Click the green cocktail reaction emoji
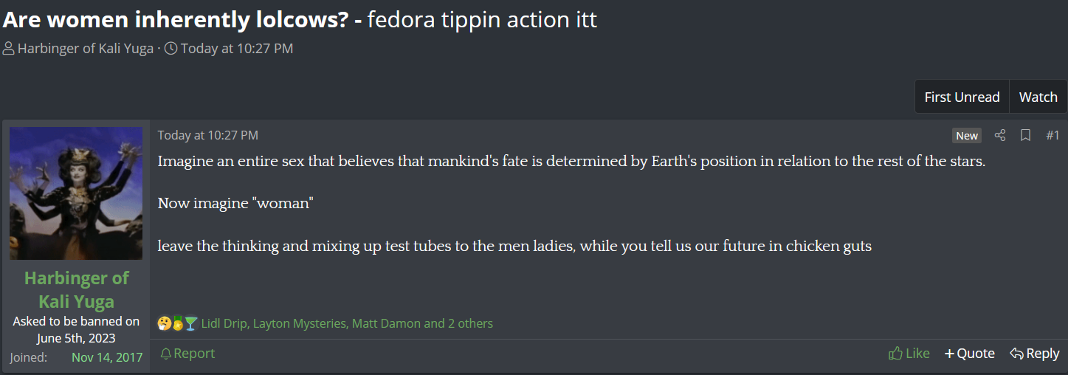The image size is (1068, 375). (x=190, y=323)
